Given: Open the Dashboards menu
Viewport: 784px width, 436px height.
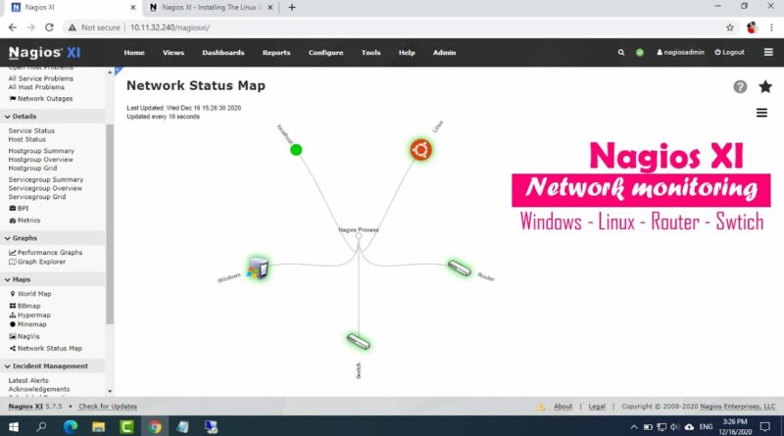Looking at the screenshot, I should pyautogui.click(x=223, y=53).
